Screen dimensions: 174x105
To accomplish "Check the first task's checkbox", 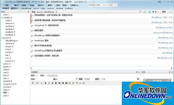I will pos(32,16).
